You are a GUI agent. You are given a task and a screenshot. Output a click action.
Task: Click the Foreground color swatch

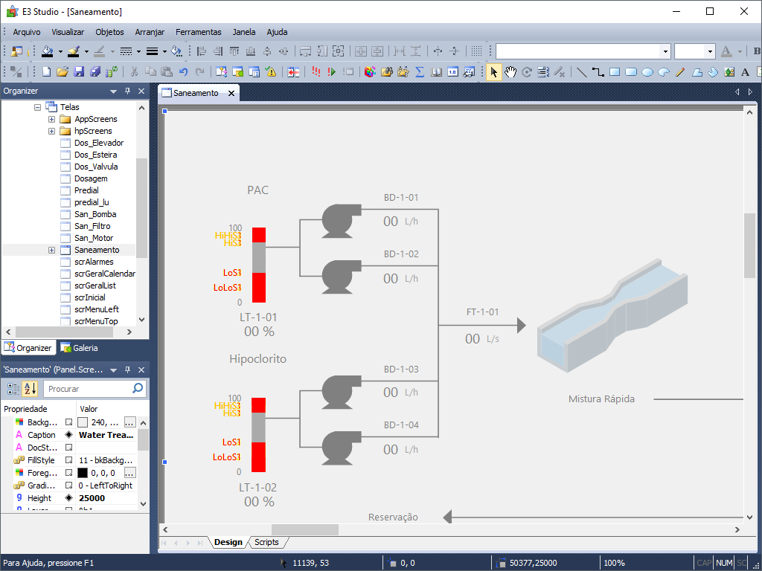pos(83,473)
